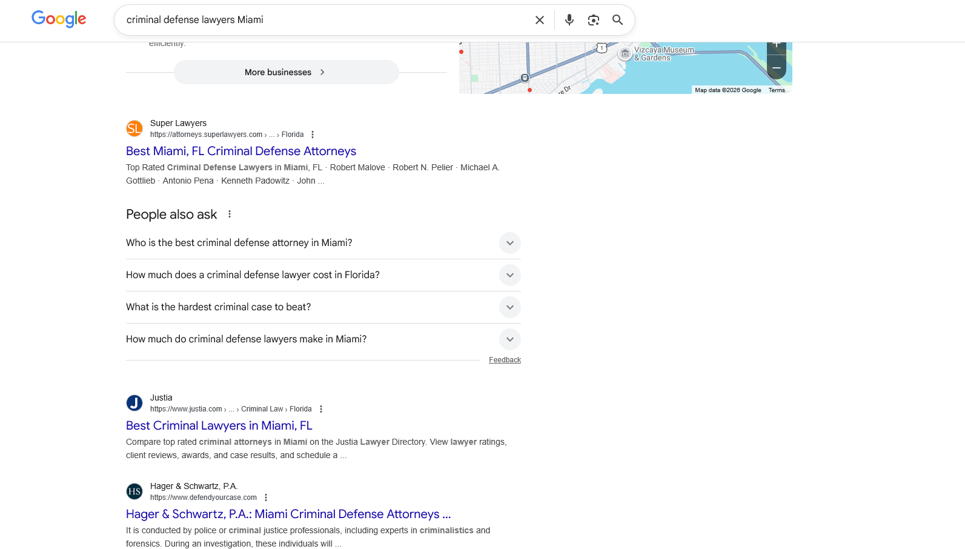Select Vizcaya Museum & Gardens map marker
Screen dimensions: 965x549
625,53
